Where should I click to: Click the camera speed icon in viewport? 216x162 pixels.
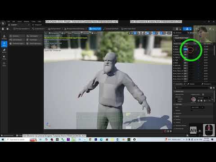169,33
